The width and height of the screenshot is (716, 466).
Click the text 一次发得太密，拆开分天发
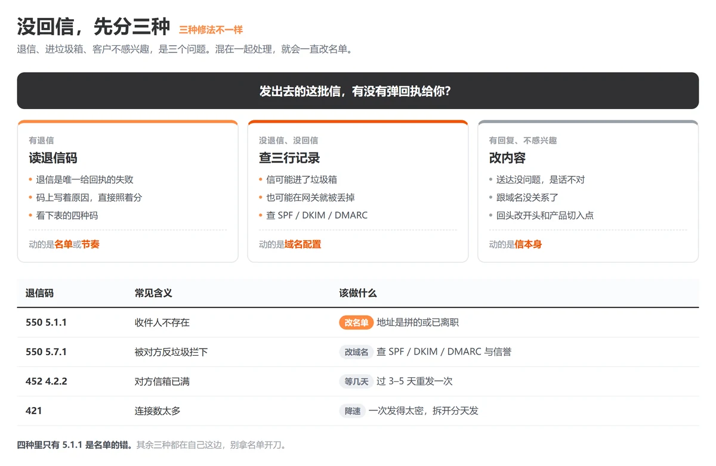click(424, 411)
